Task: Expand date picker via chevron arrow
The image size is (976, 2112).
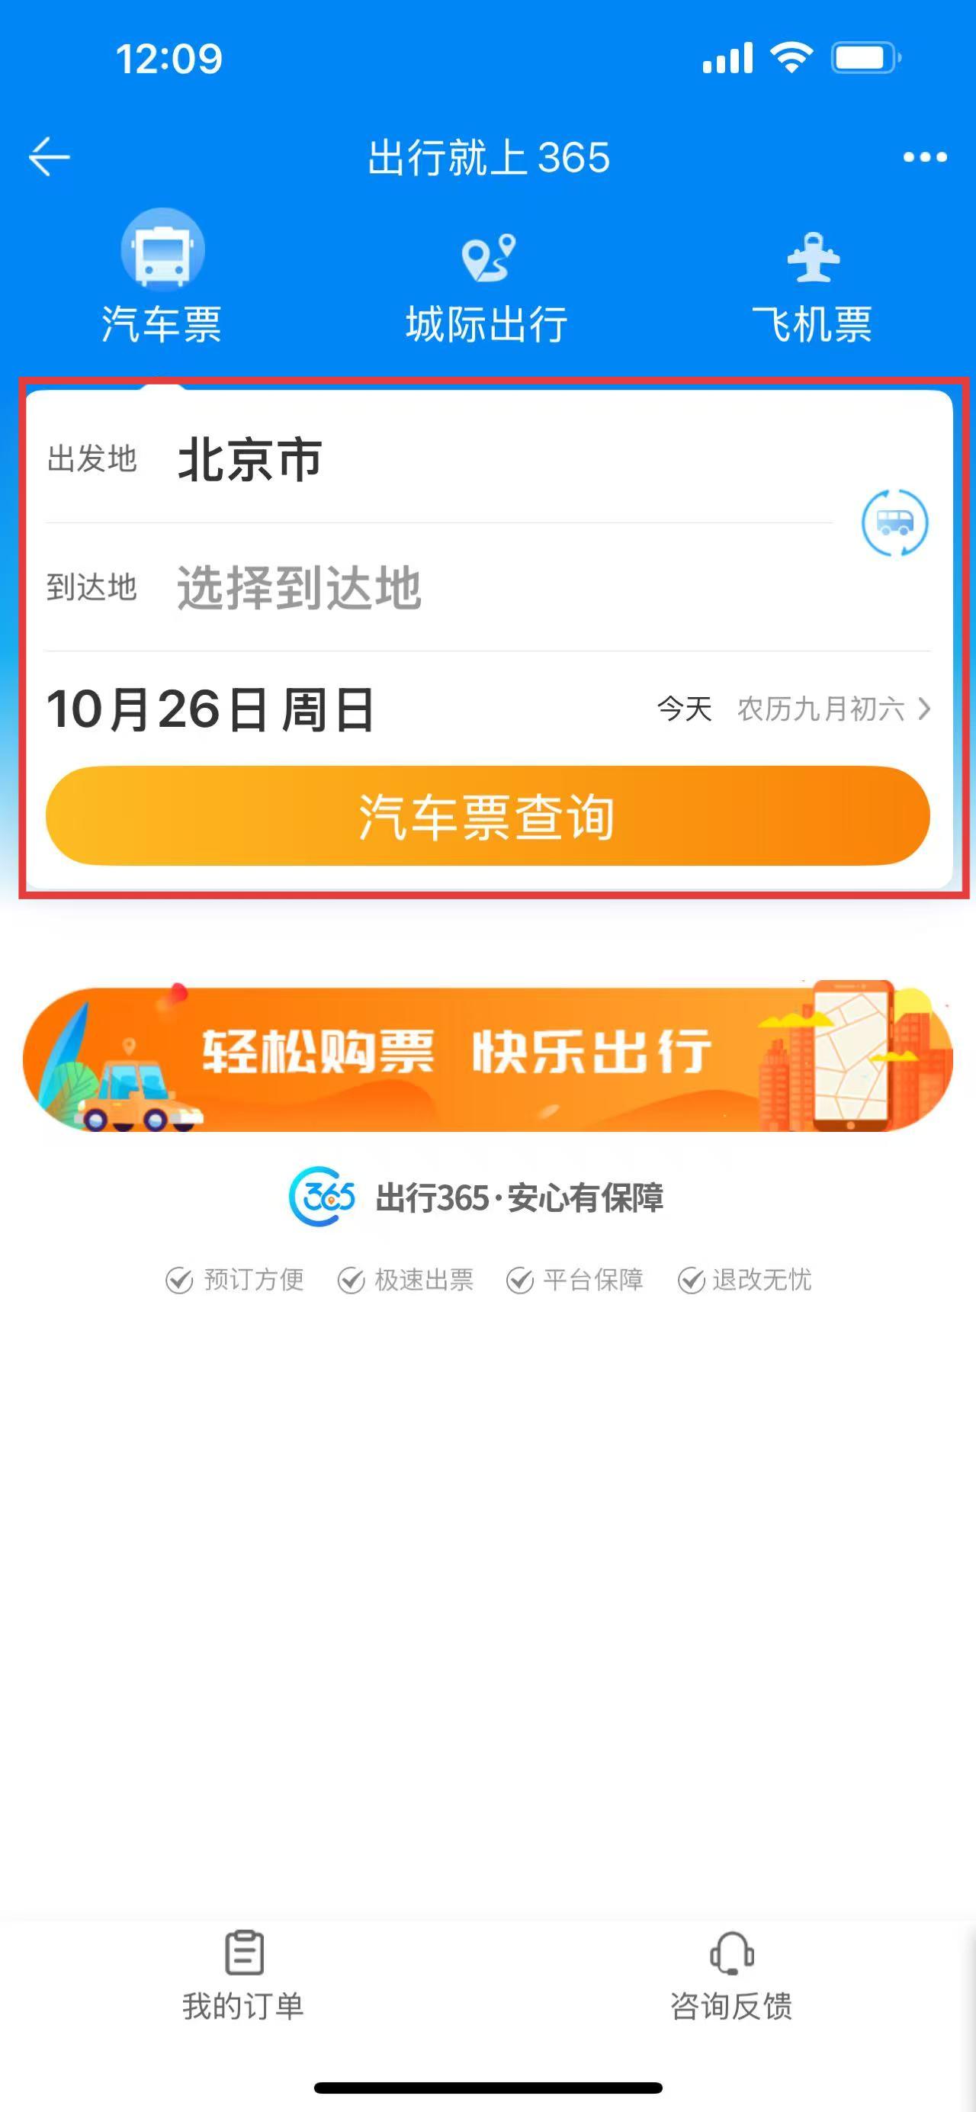Action: [923, 709]
